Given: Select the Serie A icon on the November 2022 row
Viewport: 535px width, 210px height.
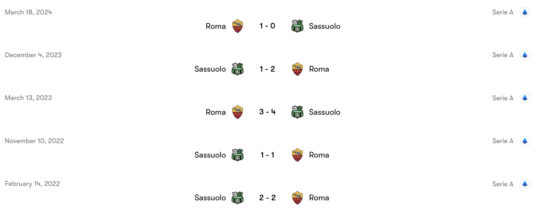Looking at the screenshot, I should (525, 141).
